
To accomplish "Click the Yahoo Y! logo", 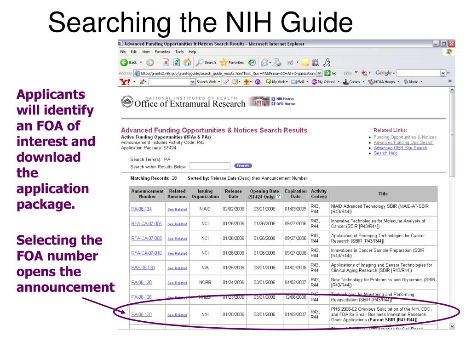I will pos(125,82).
